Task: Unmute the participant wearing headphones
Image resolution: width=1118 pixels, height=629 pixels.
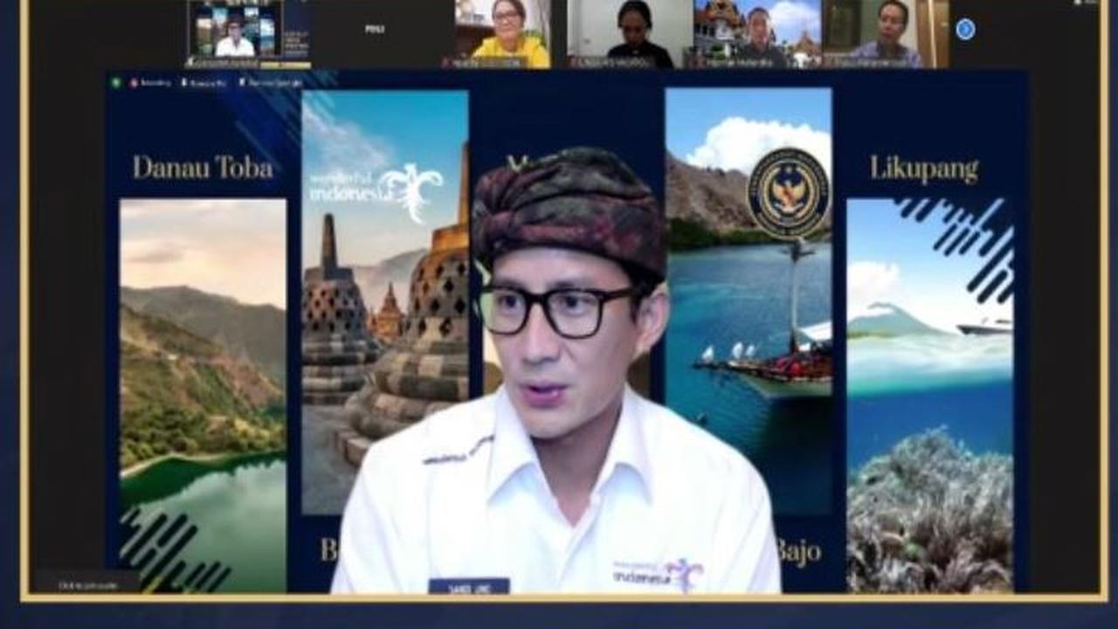Action: pos(577,59)
